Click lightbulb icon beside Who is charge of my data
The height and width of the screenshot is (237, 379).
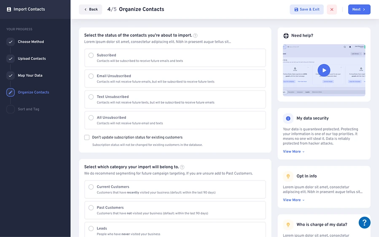pos(288,225)
